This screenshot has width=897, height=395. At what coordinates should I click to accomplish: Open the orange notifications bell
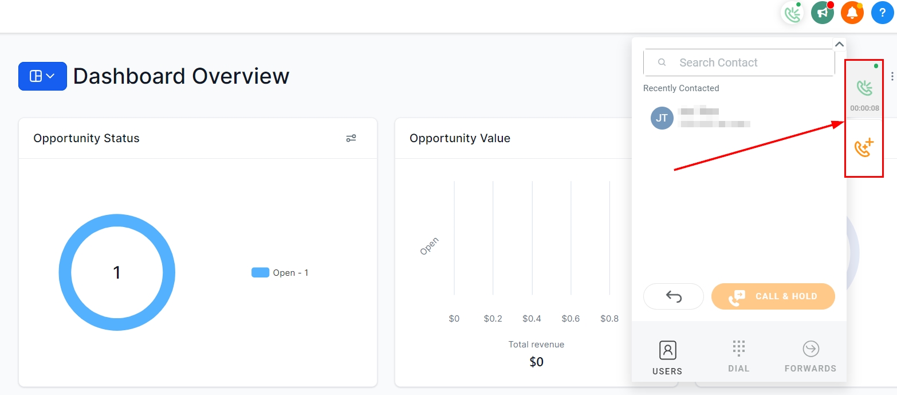[852, 13]
